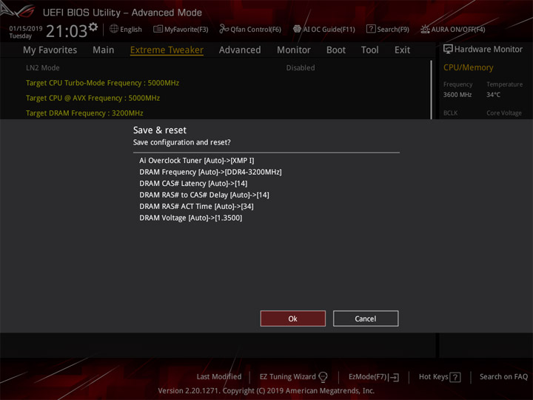This screenshot has width=533, height=400.
Task: Click Ai Overclock Tuner [Auto]->[XMP I] line
Action: click(196, 161)
